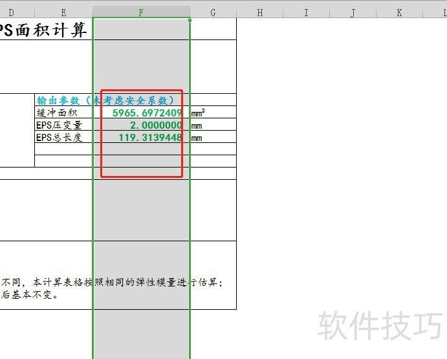Click the mm unit beside EPS总长度 value
The image size is (447, 359).
pos(197,138)
